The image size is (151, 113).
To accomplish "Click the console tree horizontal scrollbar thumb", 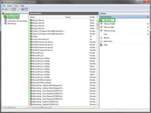I will [10, 107].
